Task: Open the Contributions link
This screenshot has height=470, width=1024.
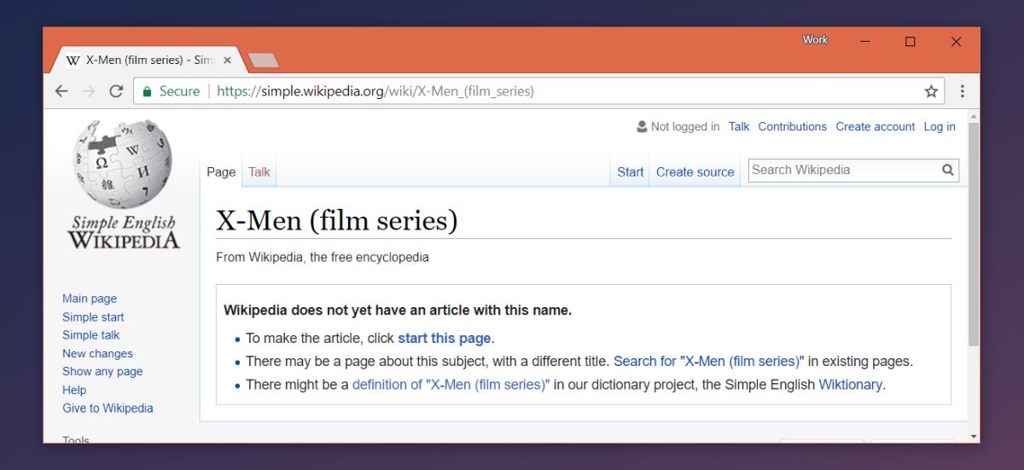Action: tap(793, 126)
